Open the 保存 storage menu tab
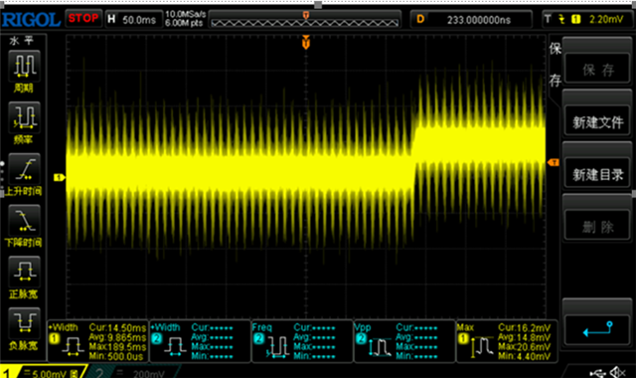 click(x=555, y=65)
